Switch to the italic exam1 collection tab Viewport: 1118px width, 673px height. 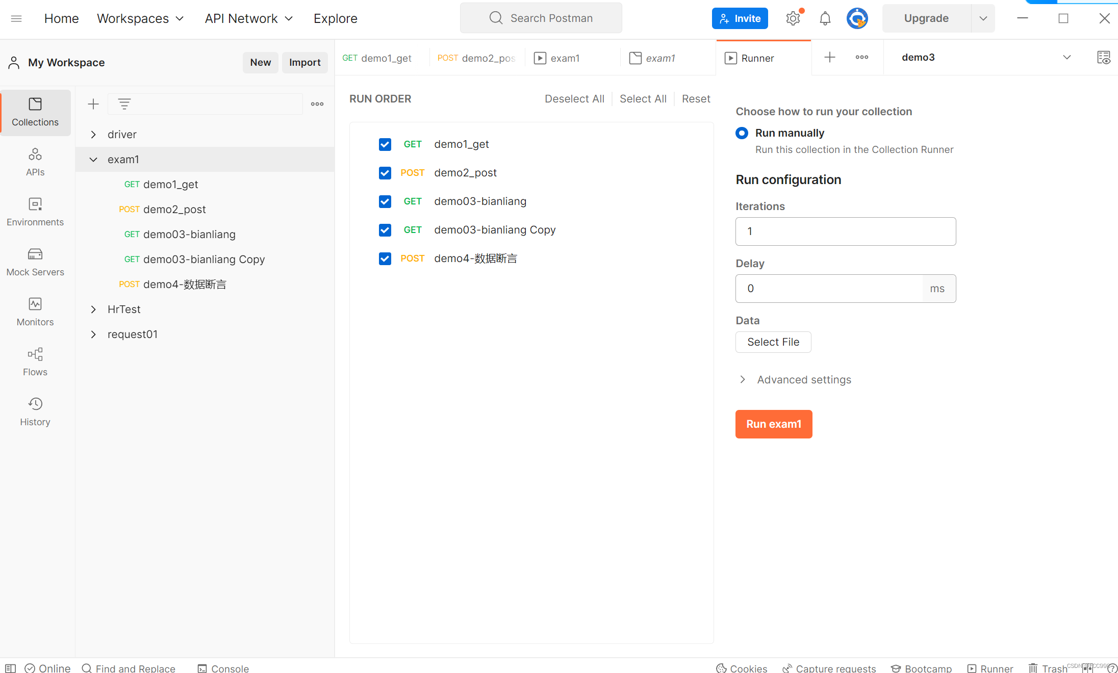pos(667,58)
